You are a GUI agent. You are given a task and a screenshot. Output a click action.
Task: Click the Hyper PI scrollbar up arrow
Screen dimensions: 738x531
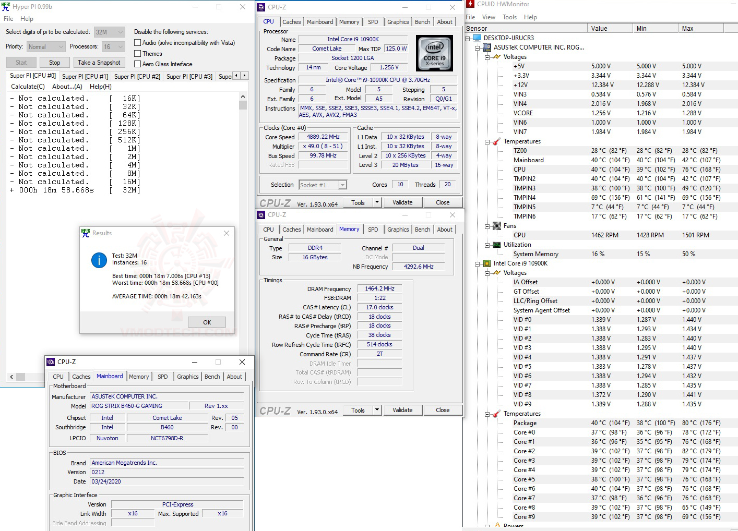243,96
